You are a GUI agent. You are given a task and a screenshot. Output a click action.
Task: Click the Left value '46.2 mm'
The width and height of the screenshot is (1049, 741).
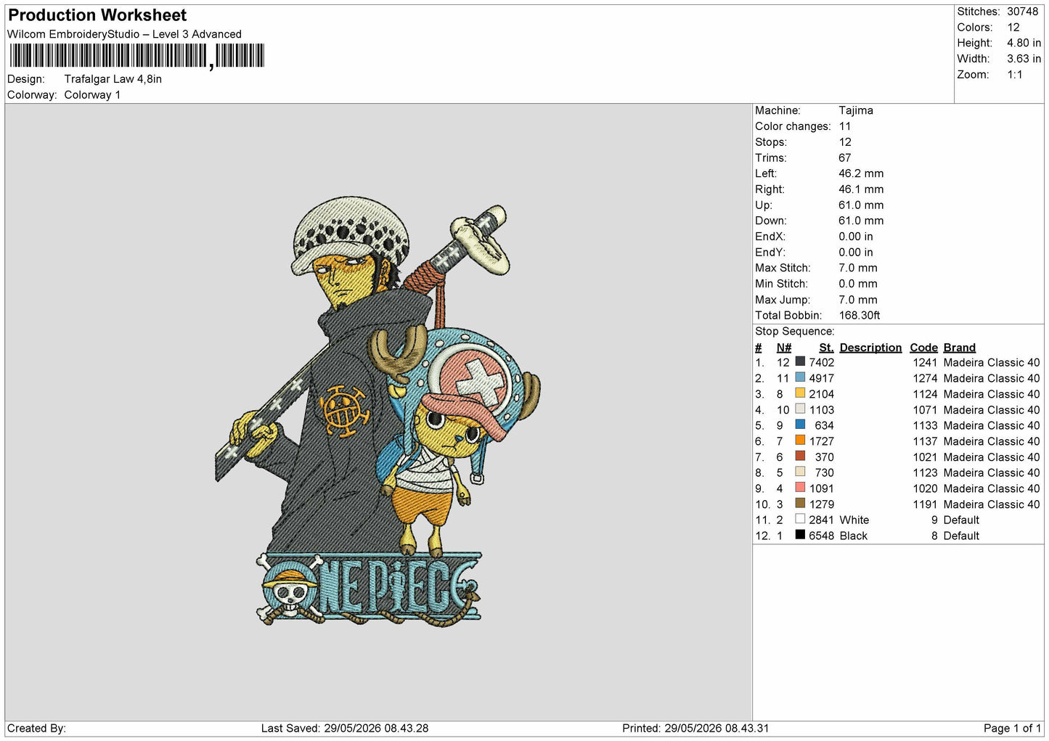pyautogui.click(x=861, y=173)
